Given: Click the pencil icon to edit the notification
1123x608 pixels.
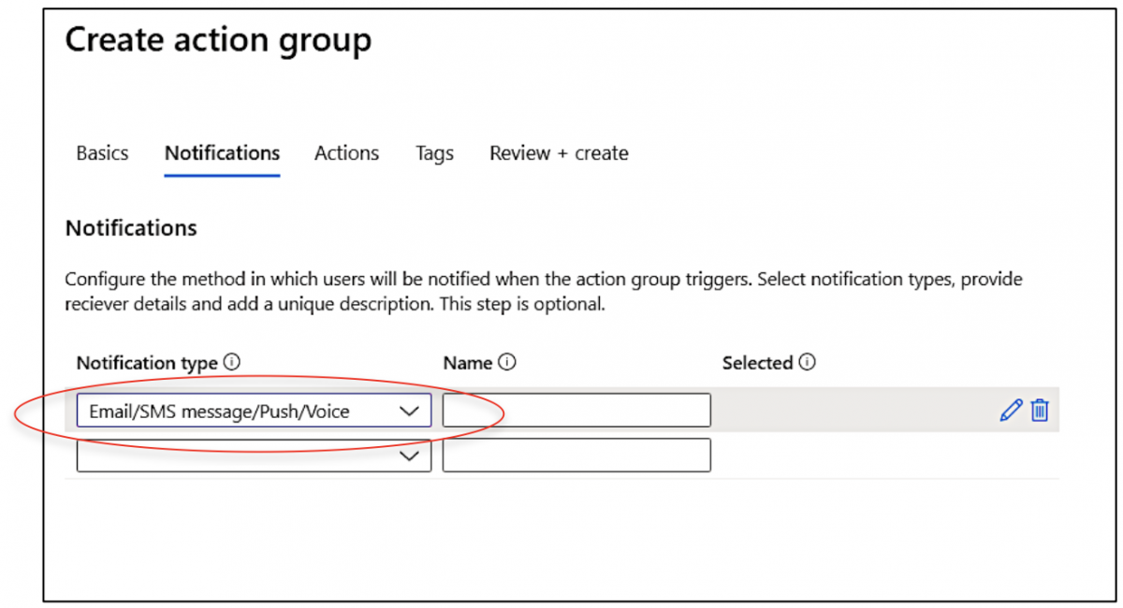Looking at the screenshot, I should tap(1012, 410).
